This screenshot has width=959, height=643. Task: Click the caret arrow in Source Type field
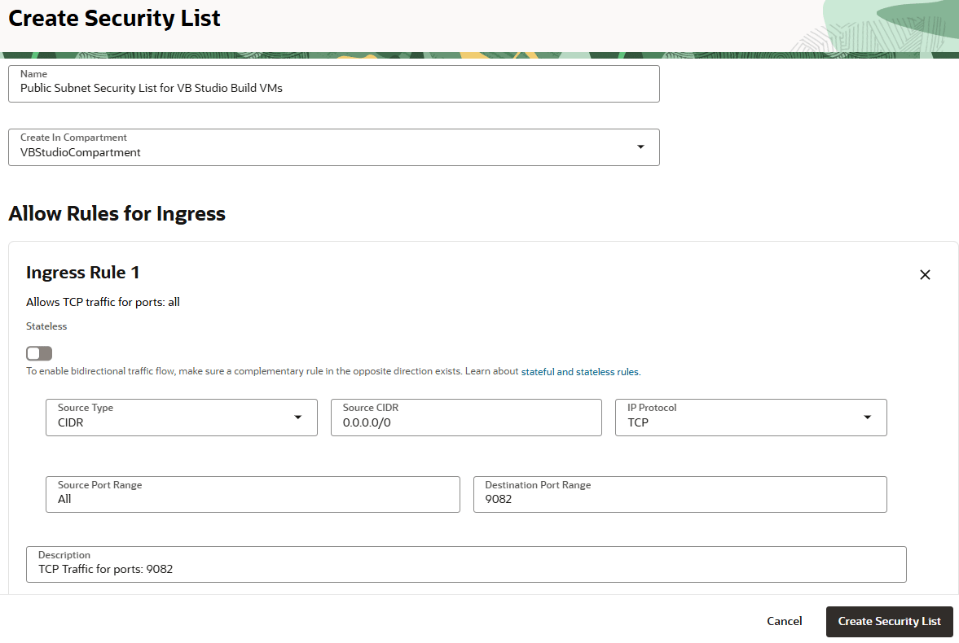(x=298, y=418)
